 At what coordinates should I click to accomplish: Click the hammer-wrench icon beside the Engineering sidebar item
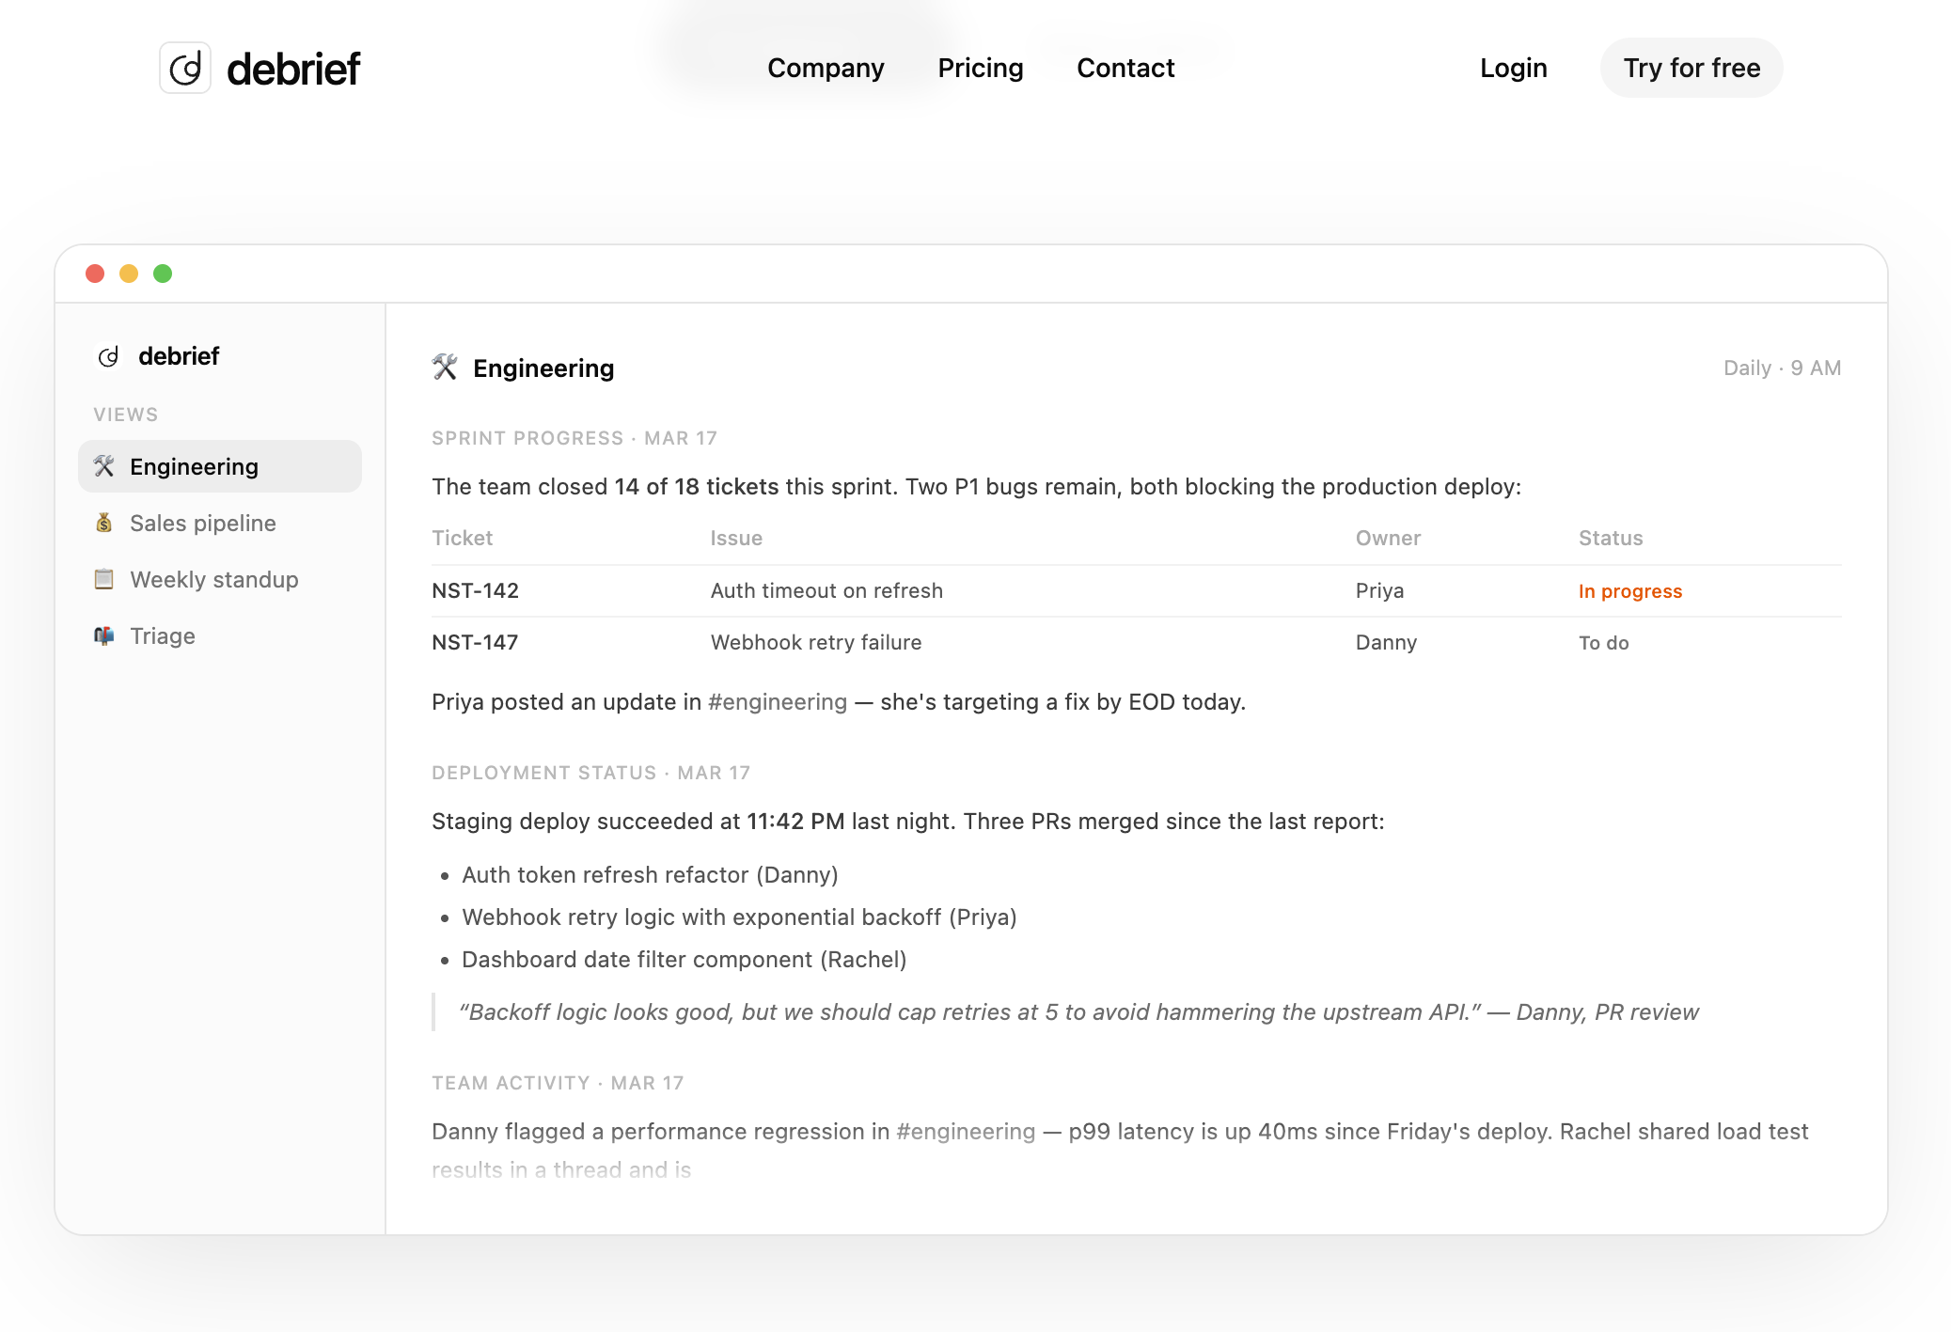pyautogui.click(x=104, y=466)
